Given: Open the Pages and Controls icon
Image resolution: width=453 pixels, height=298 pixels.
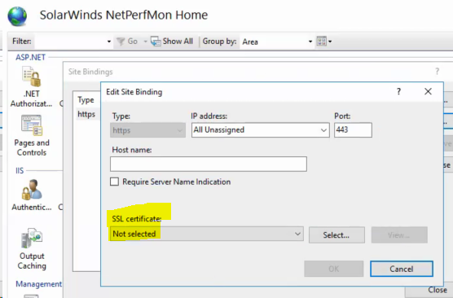Looking at the screenshot, I should [x=32, y=125].
